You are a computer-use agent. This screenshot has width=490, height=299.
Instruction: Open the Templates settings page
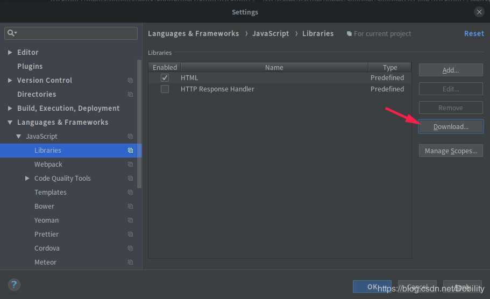(x=51, y=192)
